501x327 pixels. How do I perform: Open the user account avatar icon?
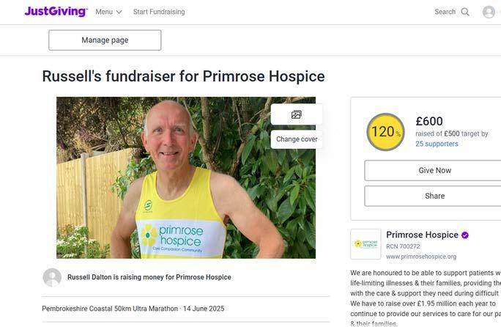coord(489,12)
